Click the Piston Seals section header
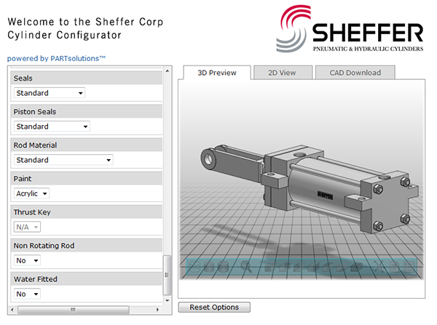Screen dimensions: 437x325 pyautogui.click(x=87, y=111)
